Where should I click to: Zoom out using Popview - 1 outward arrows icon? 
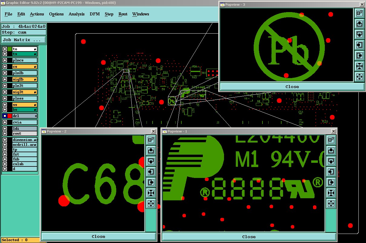[x=331, y=203]
